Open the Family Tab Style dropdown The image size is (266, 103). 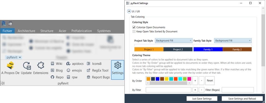(233, 40)
